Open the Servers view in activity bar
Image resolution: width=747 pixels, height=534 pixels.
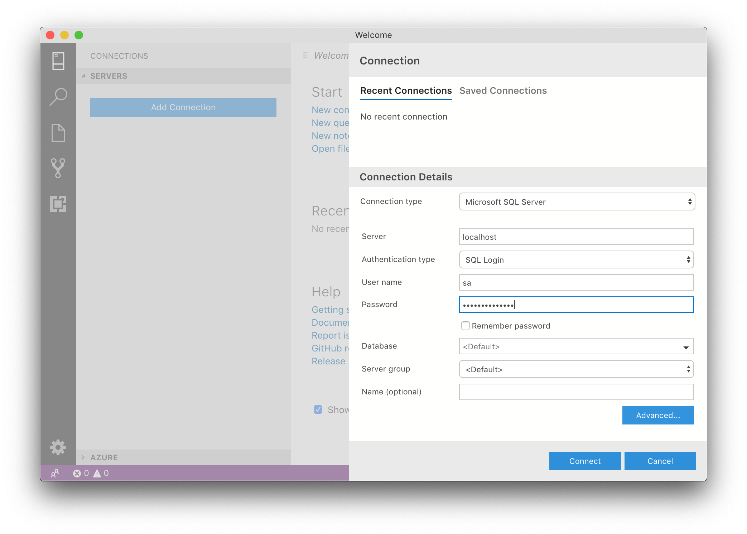pyautogui.click(x=58, y=61)
